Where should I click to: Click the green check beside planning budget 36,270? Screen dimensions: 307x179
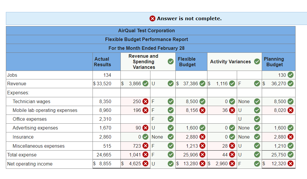(x=291, y=83)
